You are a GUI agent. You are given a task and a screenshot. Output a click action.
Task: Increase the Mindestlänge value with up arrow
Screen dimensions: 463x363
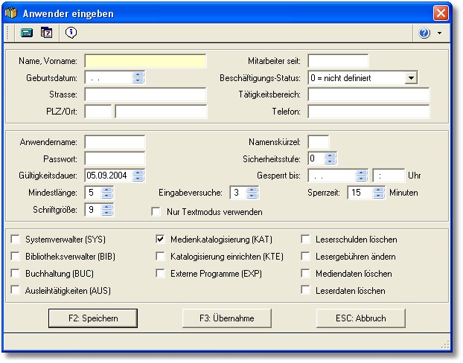click(x=107, y=190)
